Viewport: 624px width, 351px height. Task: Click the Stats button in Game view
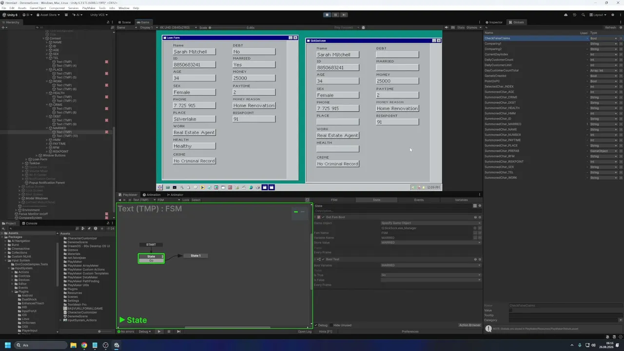tap(461, 28)
